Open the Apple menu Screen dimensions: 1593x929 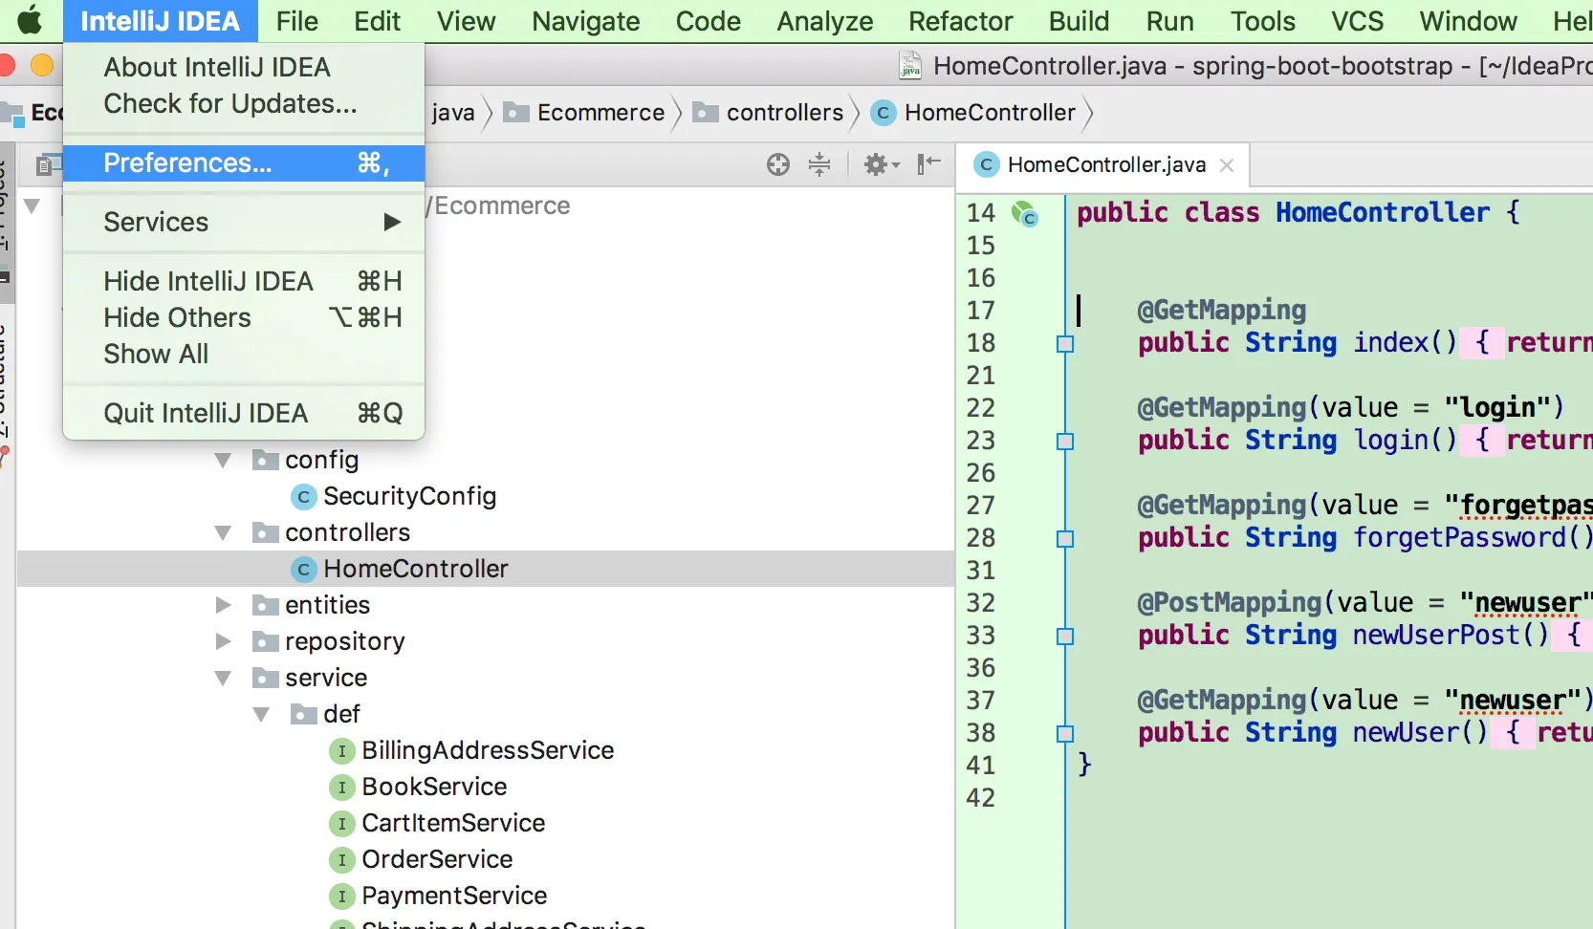click(30, 20)
